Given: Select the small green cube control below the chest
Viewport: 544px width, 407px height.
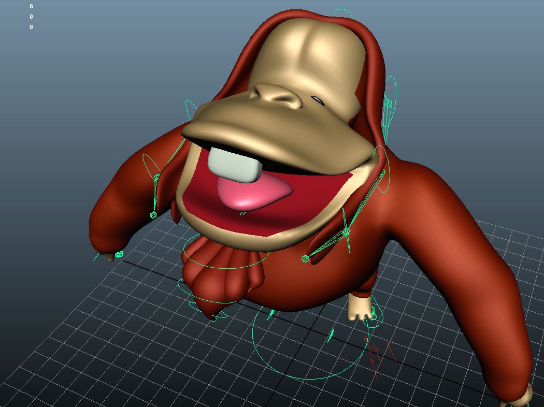Looking at the screenshot, I should pos(305,258).
